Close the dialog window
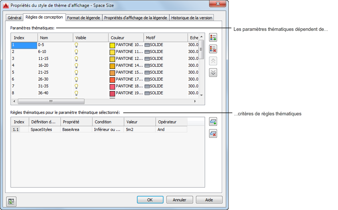338x210 pixels. [218, 4]
